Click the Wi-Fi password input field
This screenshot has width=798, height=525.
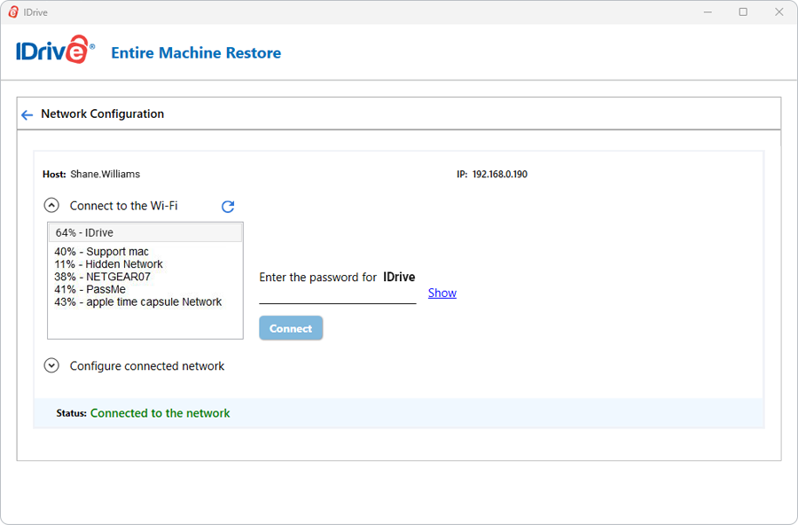pyautogui.click(x=338, y=296)
